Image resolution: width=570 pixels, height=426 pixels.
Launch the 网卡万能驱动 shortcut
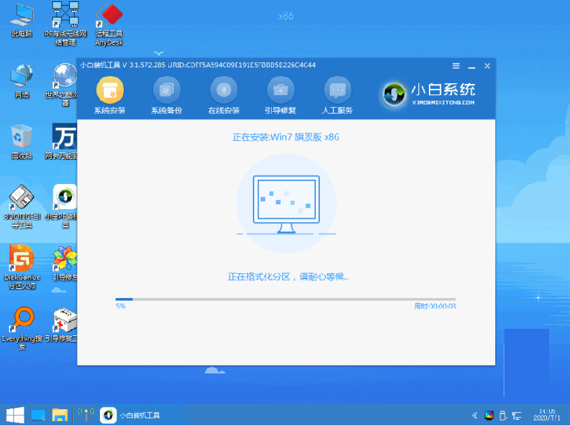pos(61,141)
